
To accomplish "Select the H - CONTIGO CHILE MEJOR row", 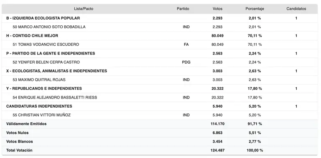I will (x=160, y=36).
